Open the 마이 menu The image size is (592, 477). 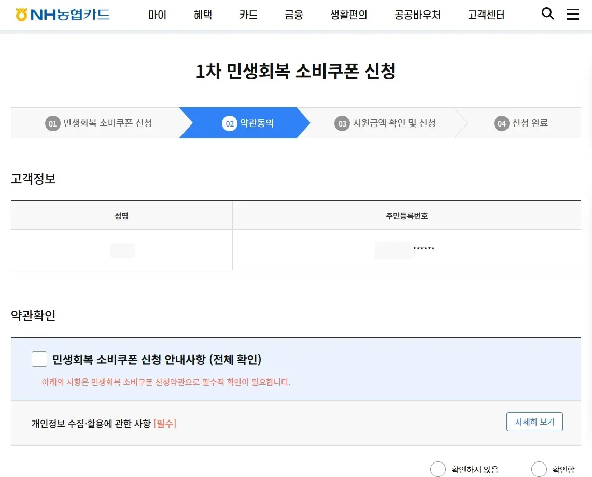(x=157, y=15)
